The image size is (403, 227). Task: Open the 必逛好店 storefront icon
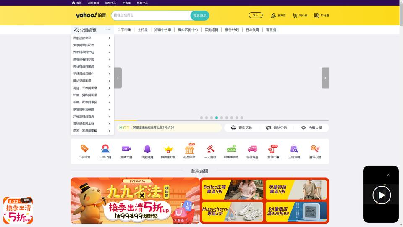tap(189, 148)
